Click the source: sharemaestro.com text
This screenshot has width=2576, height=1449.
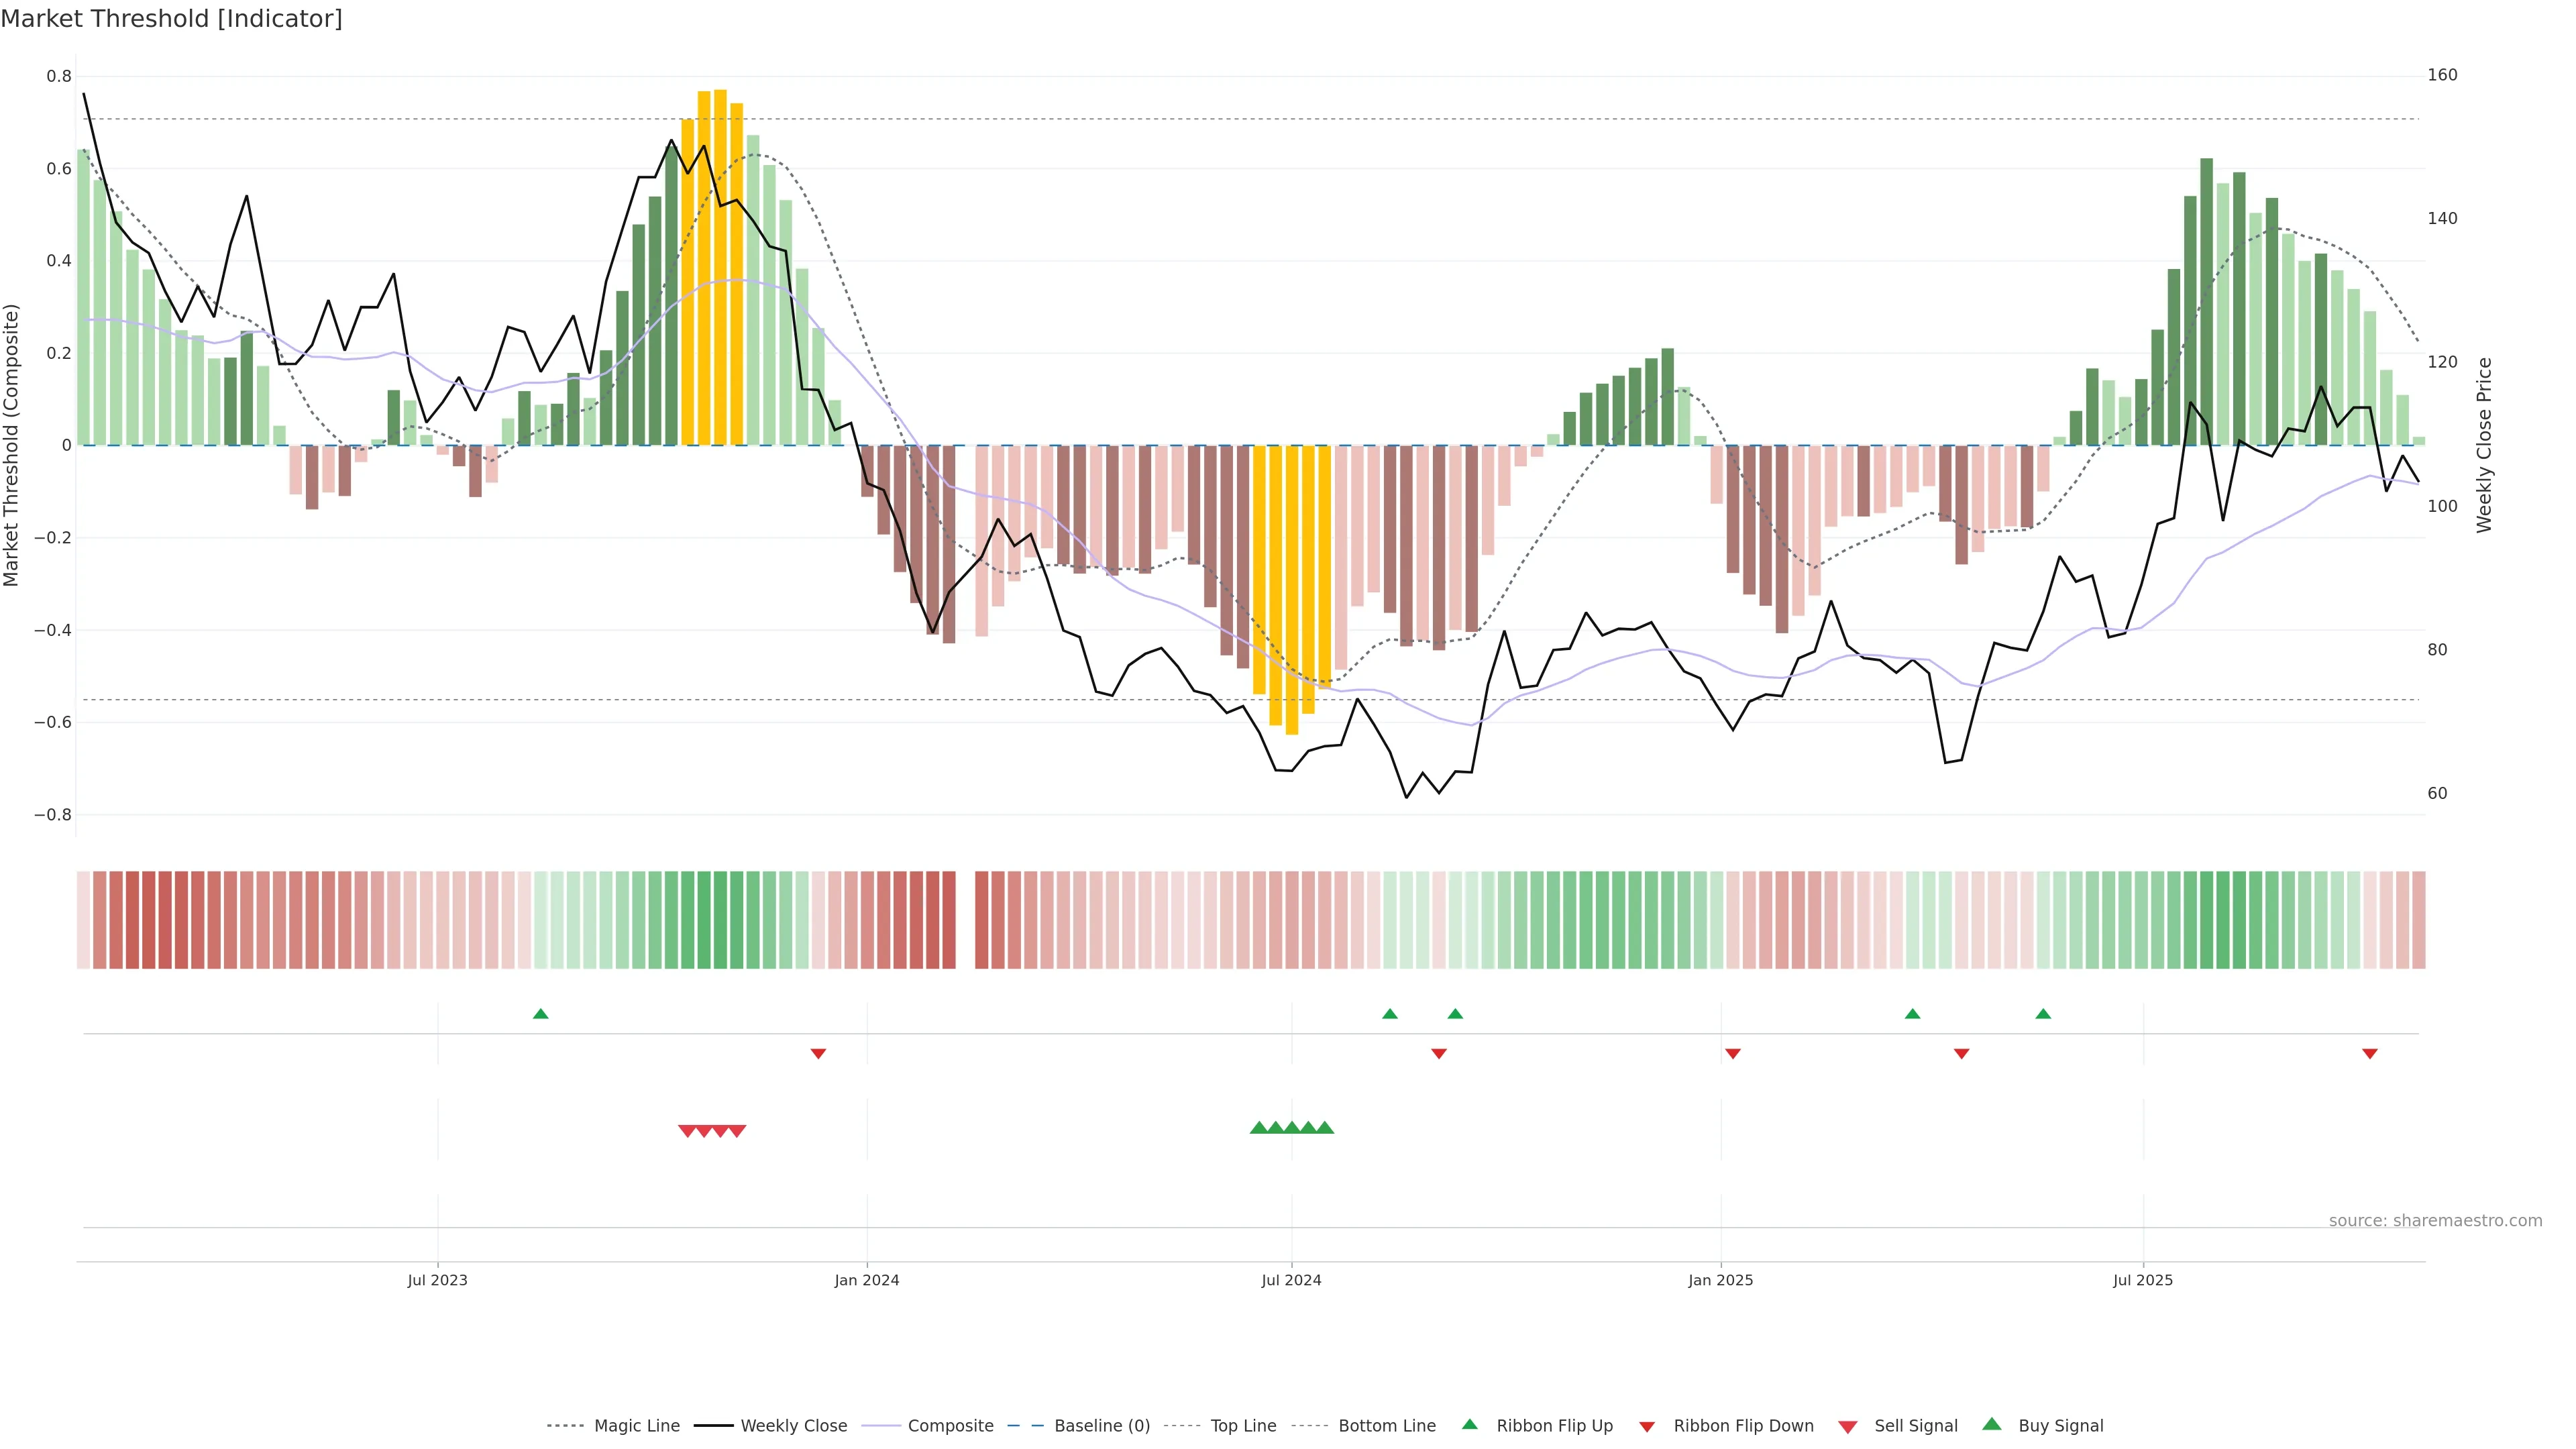tap(2435, 1221)
